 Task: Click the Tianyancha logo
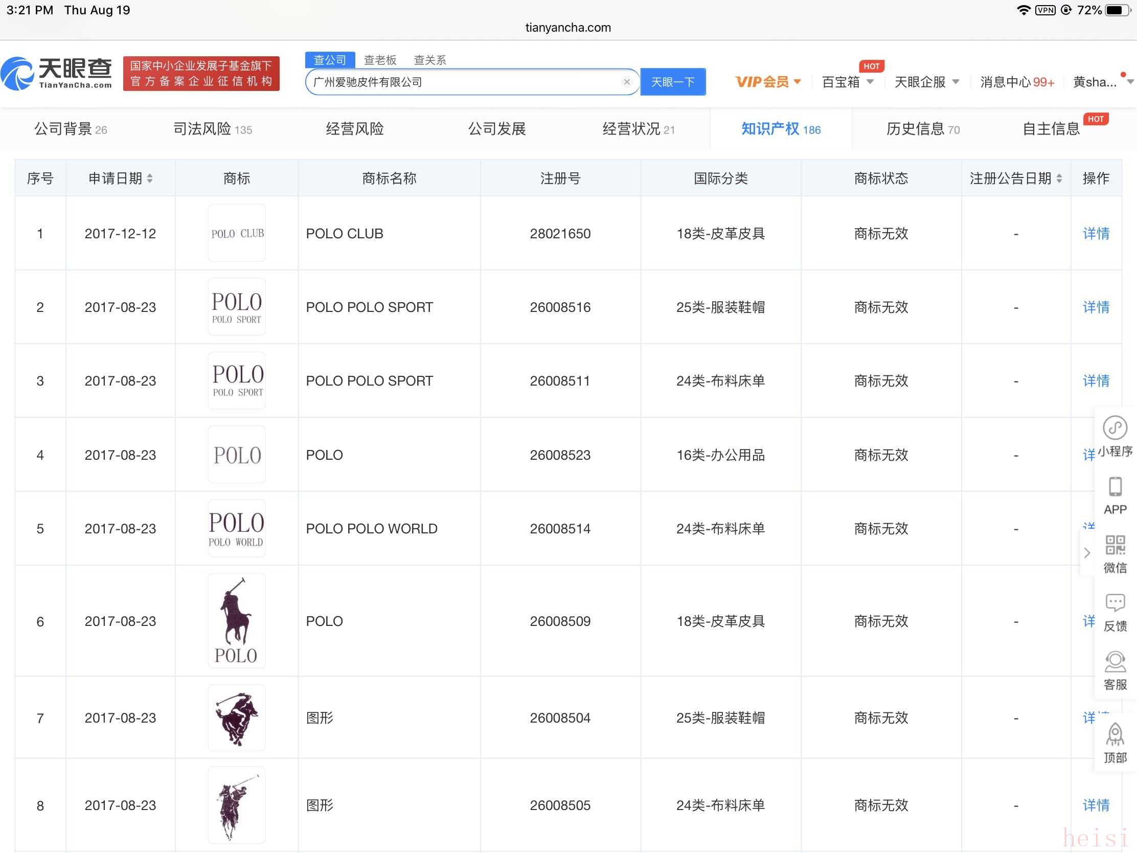pos(57,74)
